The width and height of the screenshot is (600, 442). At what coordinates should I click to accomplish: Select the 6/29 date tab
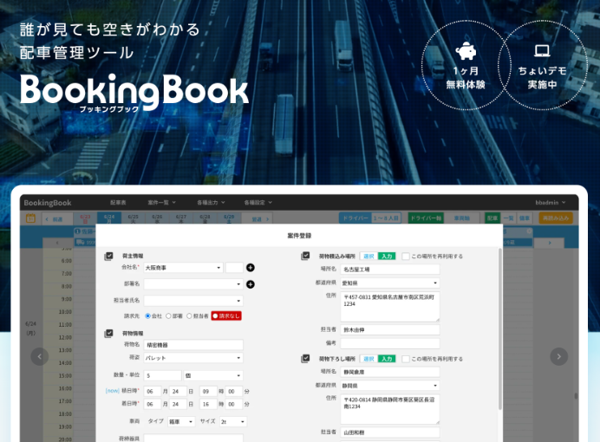[229, 218]
